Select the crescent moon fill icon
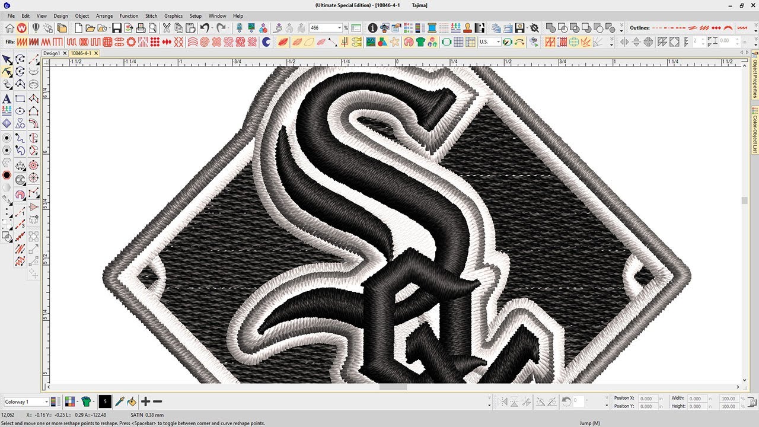Viewport: 759px width, 427px height. [266, 42]
